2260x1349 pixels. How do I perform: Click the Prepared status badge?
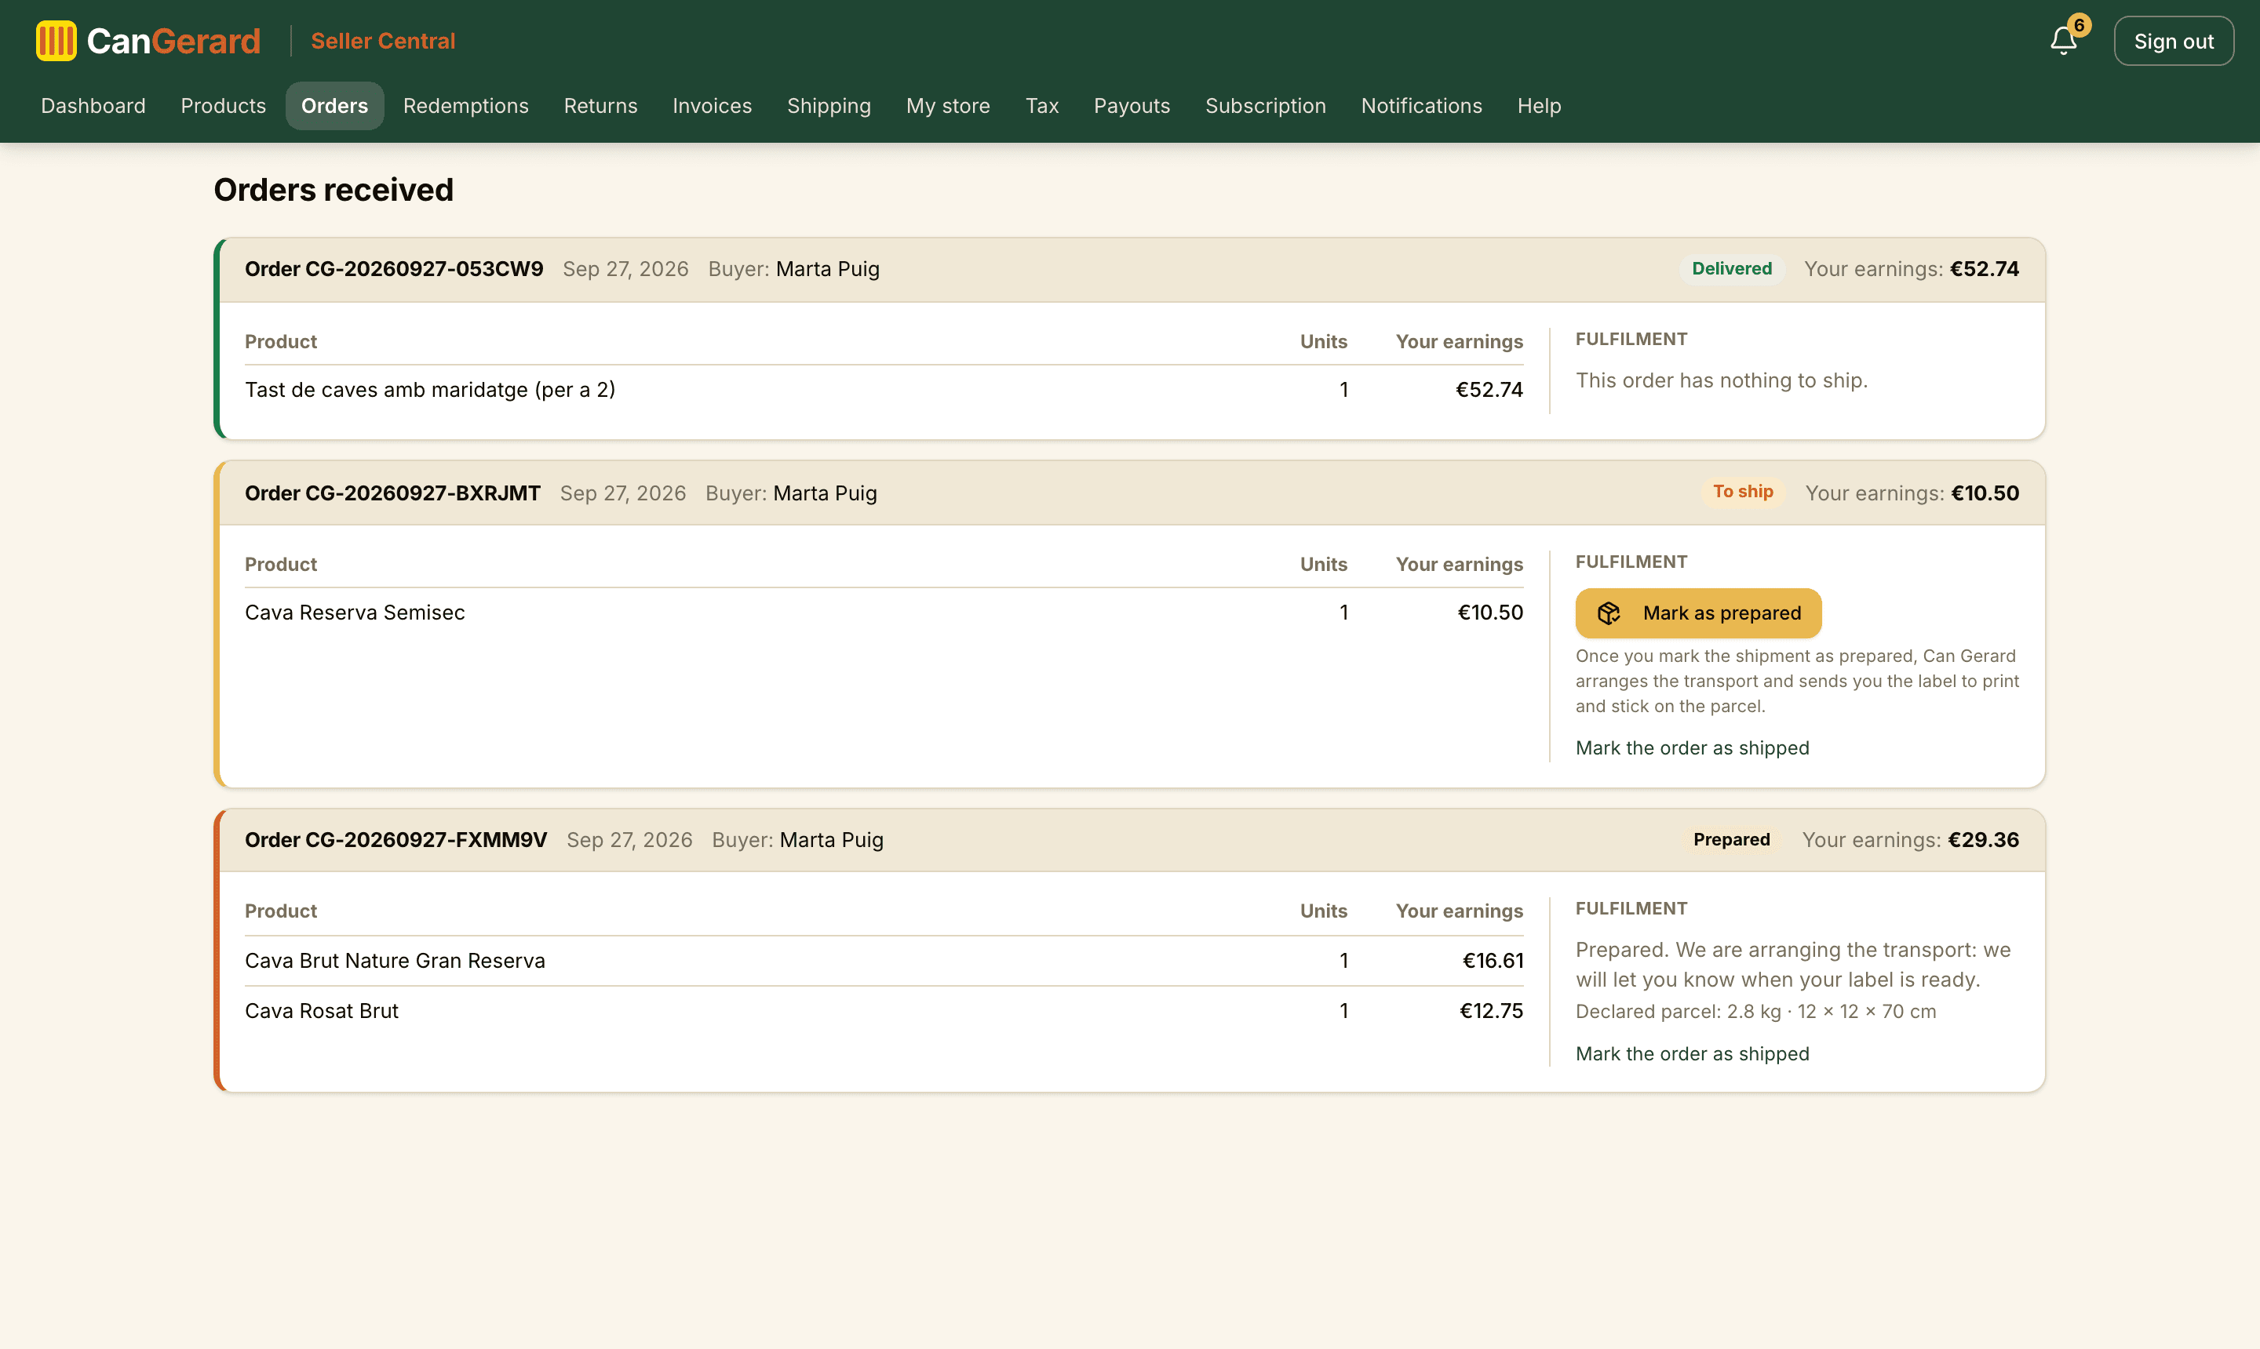point(1730,839)
